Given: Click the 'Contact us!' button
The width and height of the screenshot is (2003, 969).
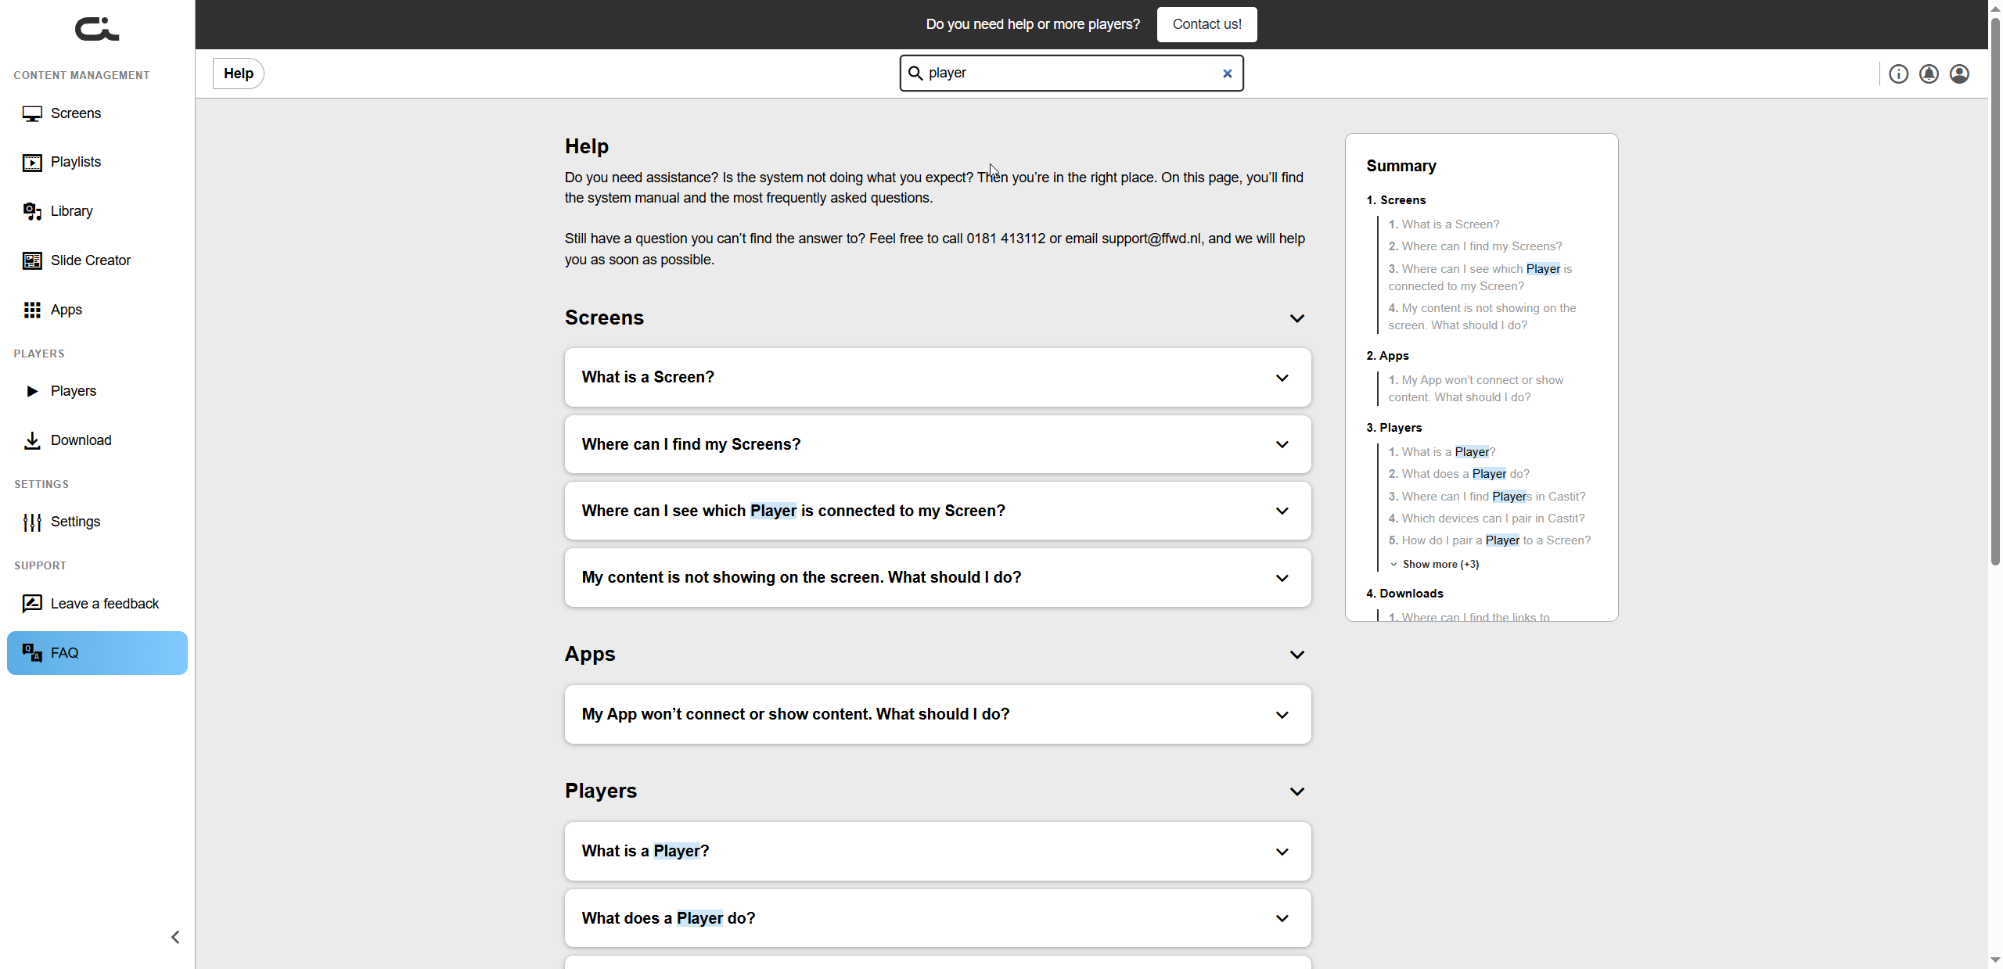Looking at the screenshot, I should pos(1206,24).
